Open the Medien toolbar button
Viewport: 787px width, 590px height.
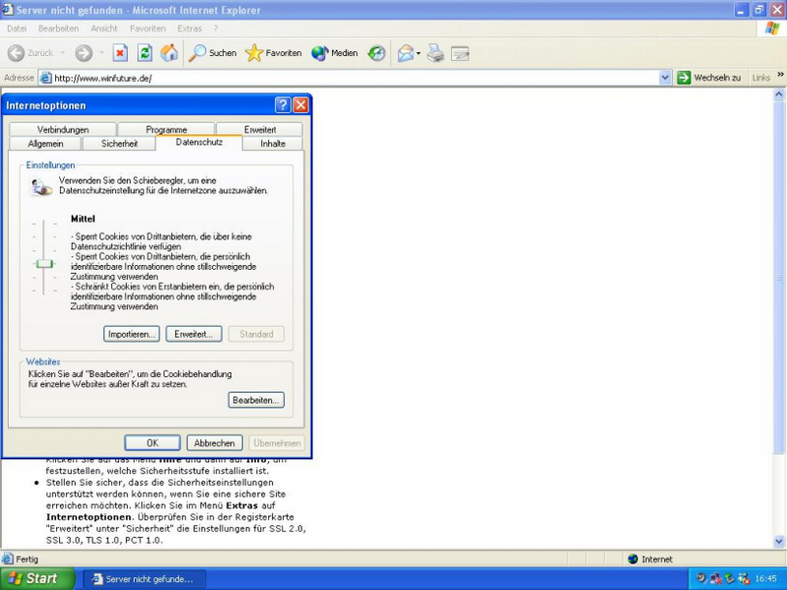[335, 53]
